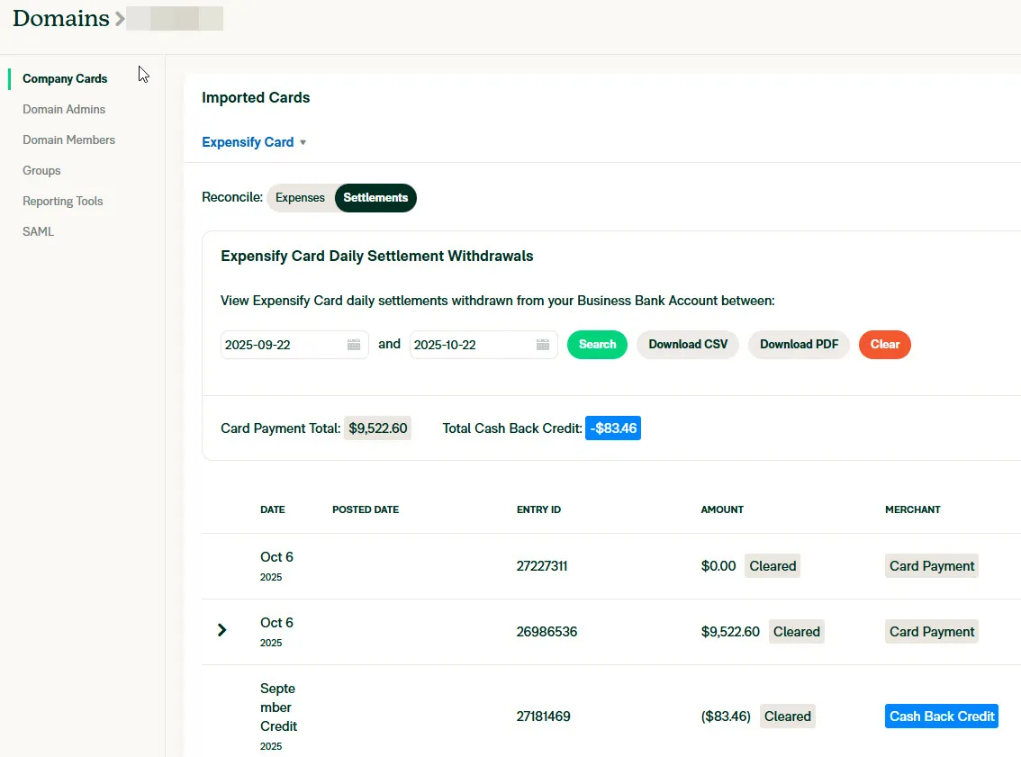Open the Groups sidebar item
1021x757 pixels.
tap(41, 170)
